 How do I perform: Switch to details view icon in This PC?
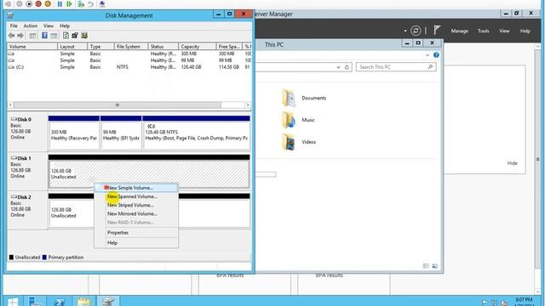tap(426, 266)
